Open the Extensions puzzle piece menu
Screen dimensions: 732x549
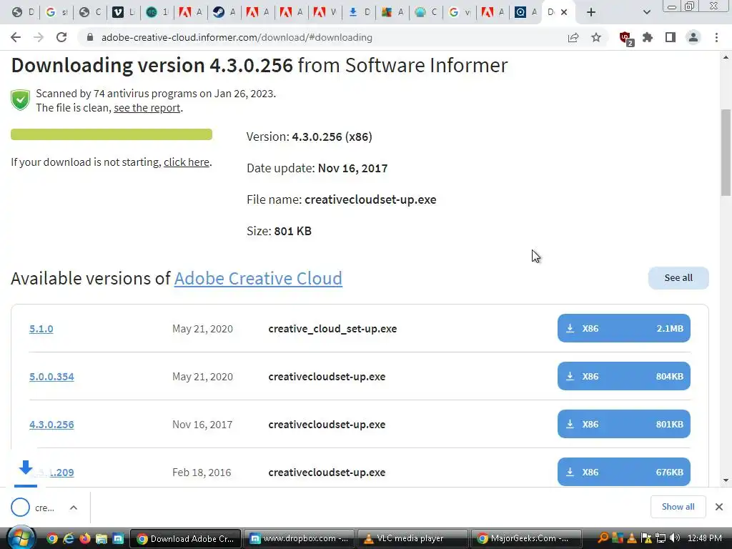[648, 37]
